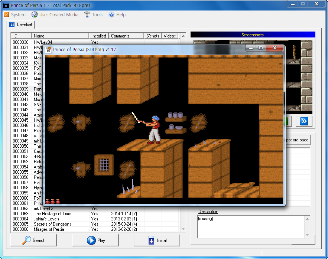Click the Total Pack window's title bar icon

(6, 6)
